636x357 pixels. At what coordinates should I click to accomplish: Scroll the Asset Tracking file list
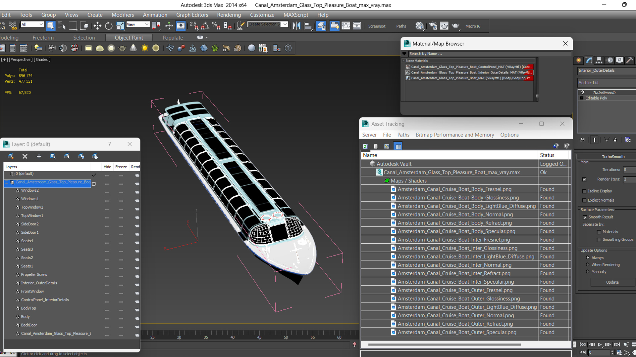[463, 344]
